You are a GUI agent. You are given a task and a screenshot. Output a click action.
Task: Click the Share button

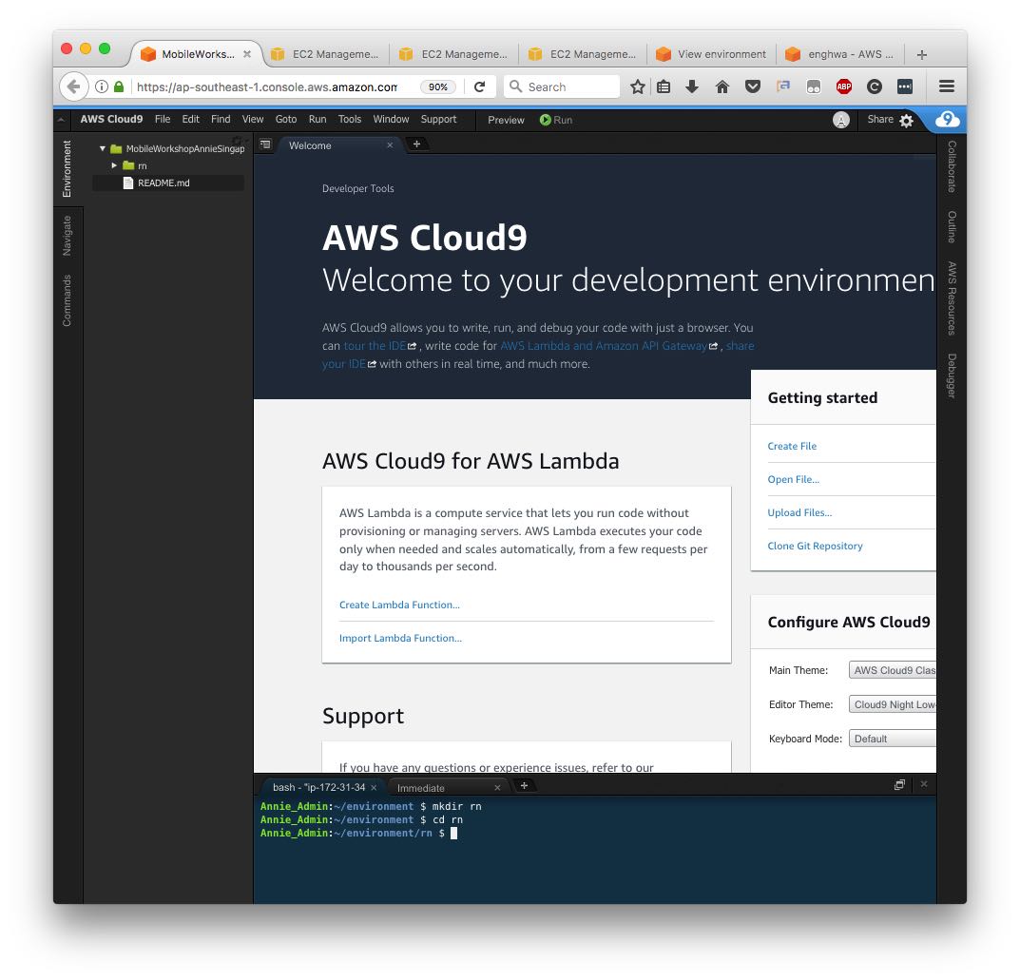pos(879,119)
